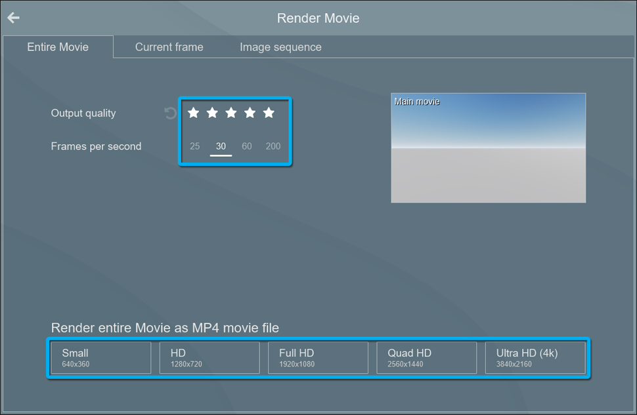Click the back arrow to leave Render Movie
The width and height of the screenshot is (637, 415).
[x=12, y=18]
